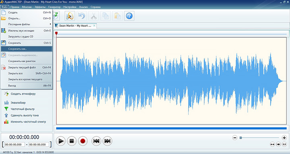Open the Монтаж menu
Image resolution: width=290 pixels, height=154 pixels.
pyautogui.click(x=27, y=7)
